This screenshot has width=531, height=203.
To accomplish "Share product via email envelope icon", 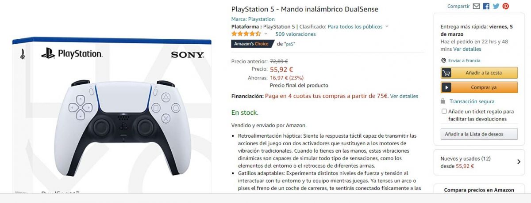I will click(476, 6).
